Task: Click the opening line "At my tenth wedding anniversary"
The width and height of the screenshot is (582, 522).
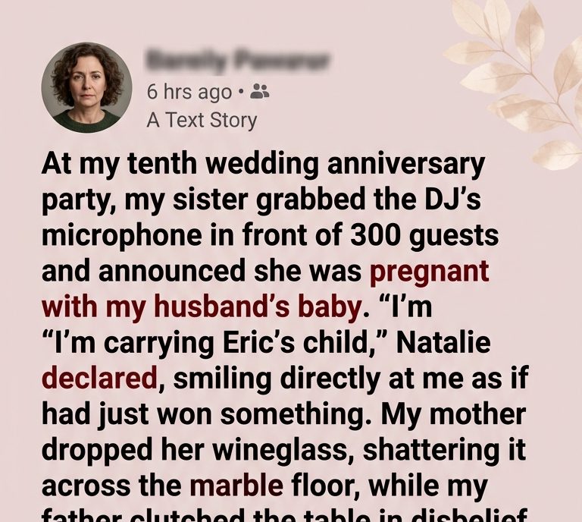Action: tap(263, 165)
